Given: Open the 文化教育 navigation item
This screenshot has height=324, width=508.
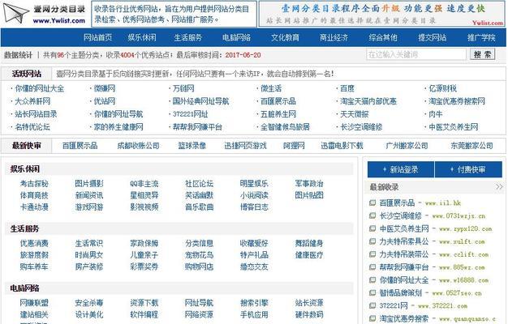Looking at the screenshot, I should point(285,37).
